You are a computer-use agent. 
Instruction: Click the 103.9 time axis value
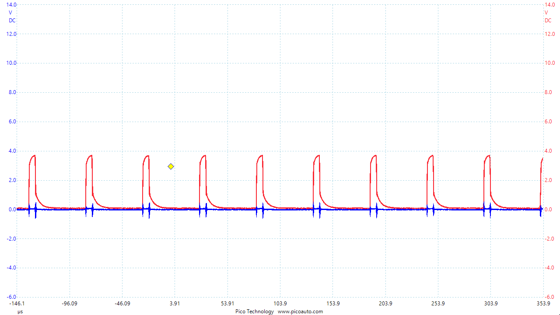tap(280, 304)
